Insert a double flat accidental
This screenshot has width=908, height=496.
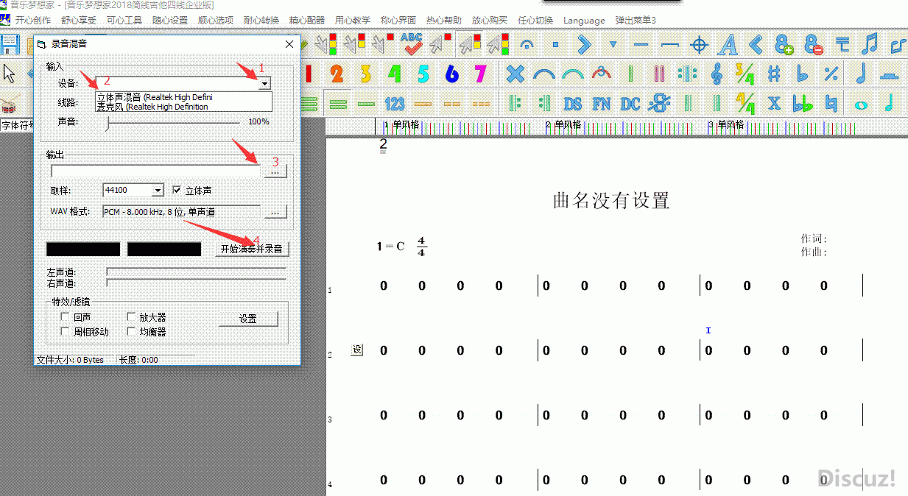(x=803, y=104)
